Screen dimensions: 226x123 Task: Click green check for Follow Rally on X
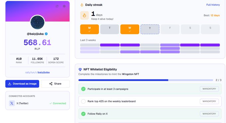[x=83, y=114]
